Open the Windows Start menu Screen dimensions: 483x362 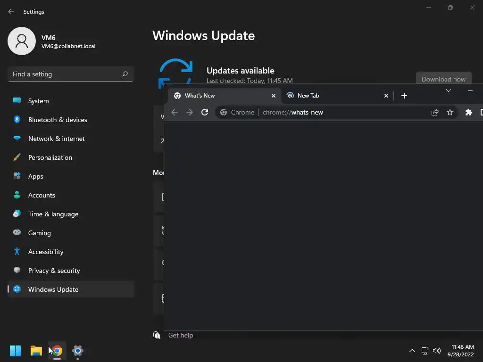15,351
